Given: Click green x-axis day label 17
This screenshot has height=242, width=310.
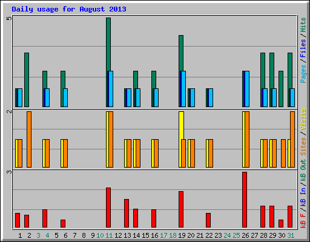Looking at the screenshot, I should pyautogui.click(x=163, y=235).
